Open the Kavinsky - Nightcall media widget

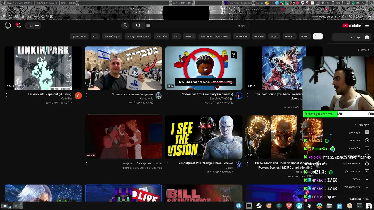pos(238,3)
